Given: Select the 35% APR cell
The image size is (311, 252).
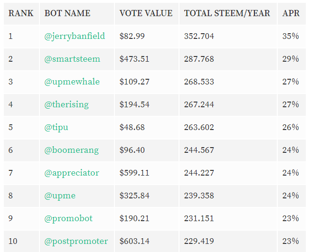Looking at the screenshot, I should [291, 36].
